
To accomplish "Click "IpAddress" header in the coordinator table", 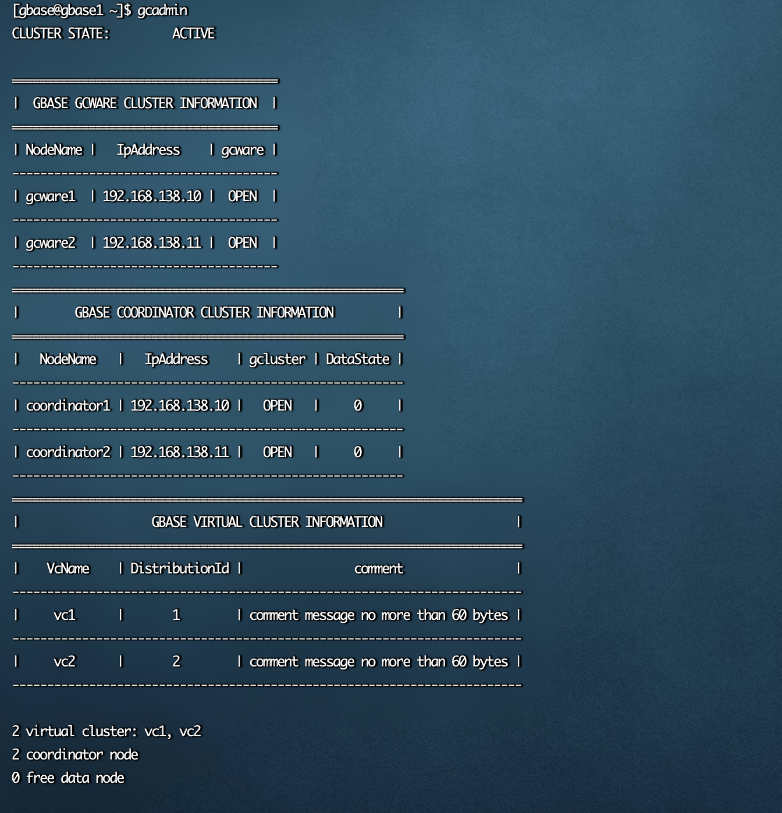I will coord(176,359).
